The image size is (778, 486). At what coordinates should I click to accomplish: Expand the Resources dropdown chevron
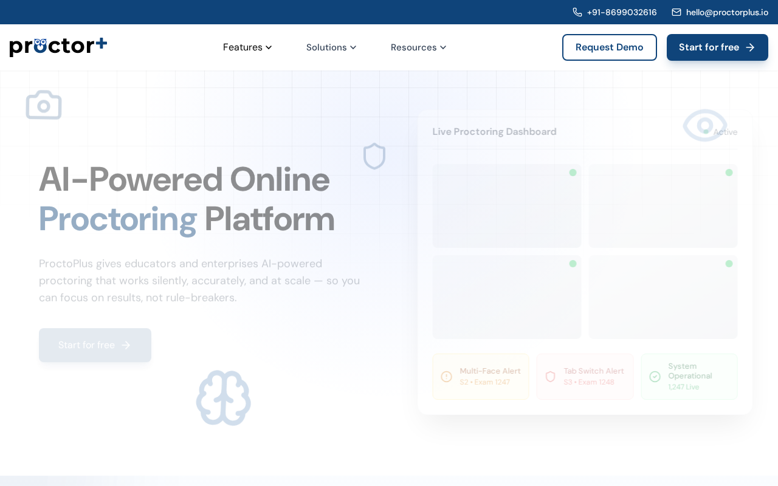(x=443, y=47)
